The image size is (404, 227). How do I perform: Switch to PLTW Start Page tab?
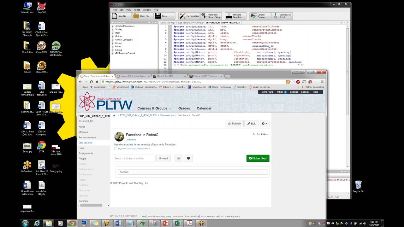point(168,23)
